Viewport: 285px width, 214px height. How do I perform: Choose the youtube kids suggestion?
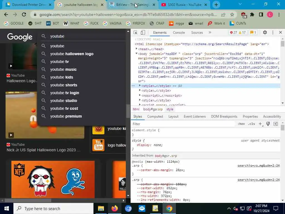click(x=62, y=77)
